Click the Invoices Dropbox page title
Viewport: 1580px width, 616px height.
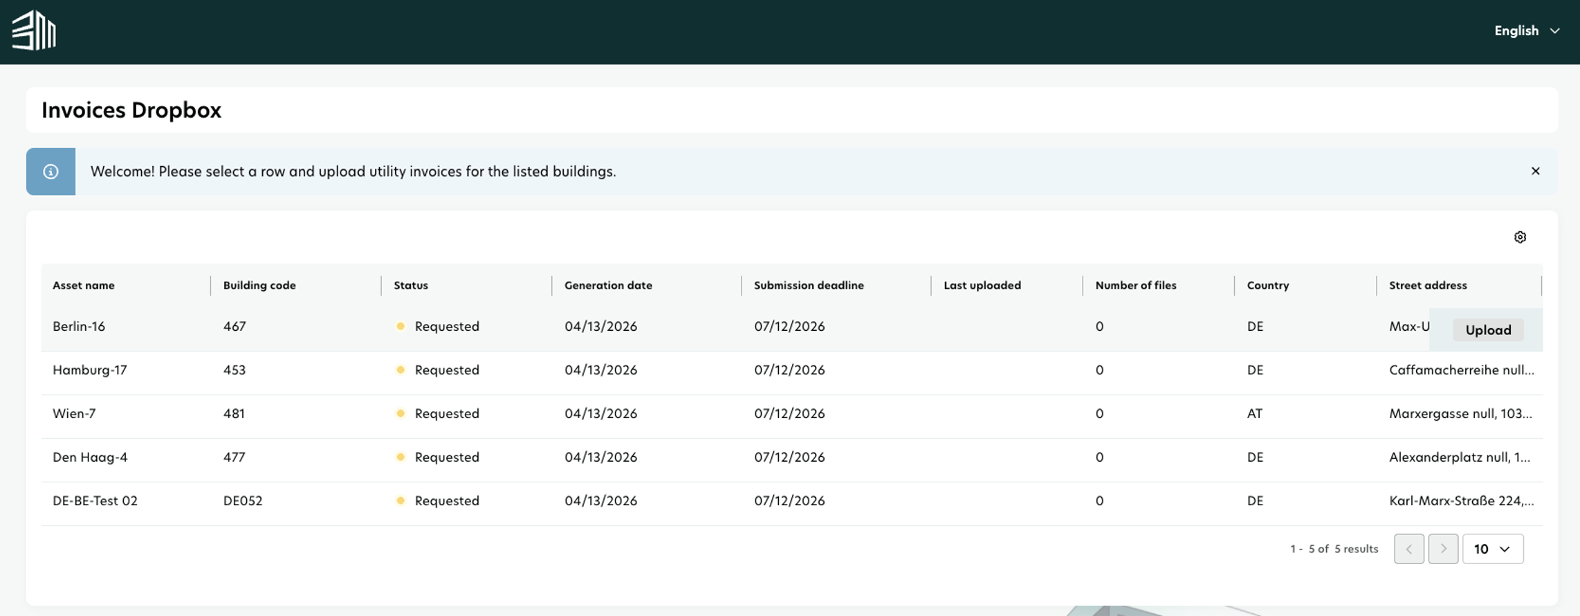131,110
